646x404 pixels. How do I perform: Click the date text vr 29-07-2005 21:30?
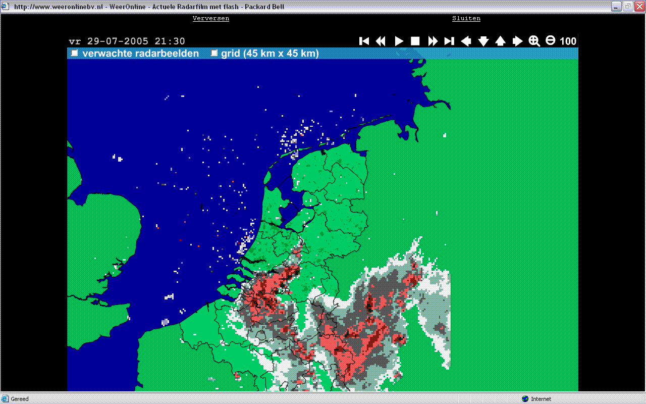pos(127,41)
